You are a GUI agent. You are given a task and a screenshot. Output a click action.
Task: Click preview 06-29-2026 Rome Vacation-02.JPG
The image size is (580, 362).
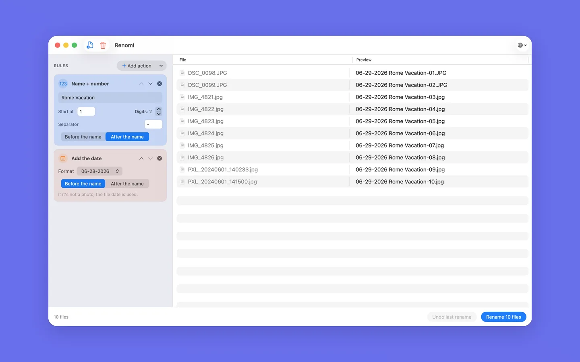click(402, 85)
